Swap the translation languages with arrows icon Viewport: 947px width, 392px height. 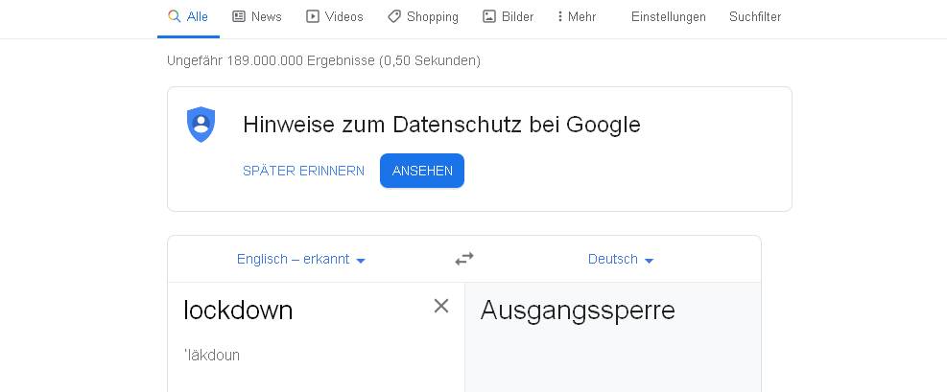point(463,259)
